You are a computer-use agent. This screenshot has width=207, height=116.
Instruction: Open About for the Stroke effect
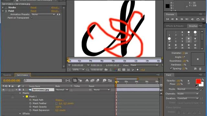(55, 8)
